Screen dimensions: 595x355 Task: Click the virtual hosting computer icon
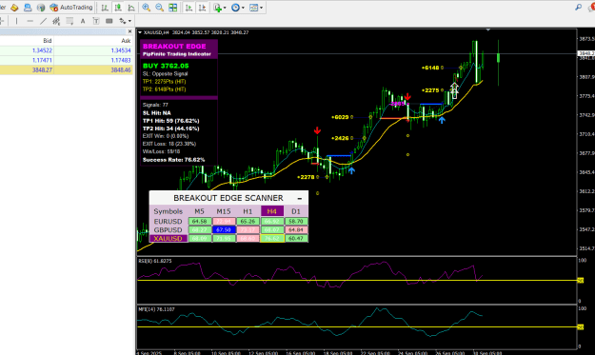point(28,8)
